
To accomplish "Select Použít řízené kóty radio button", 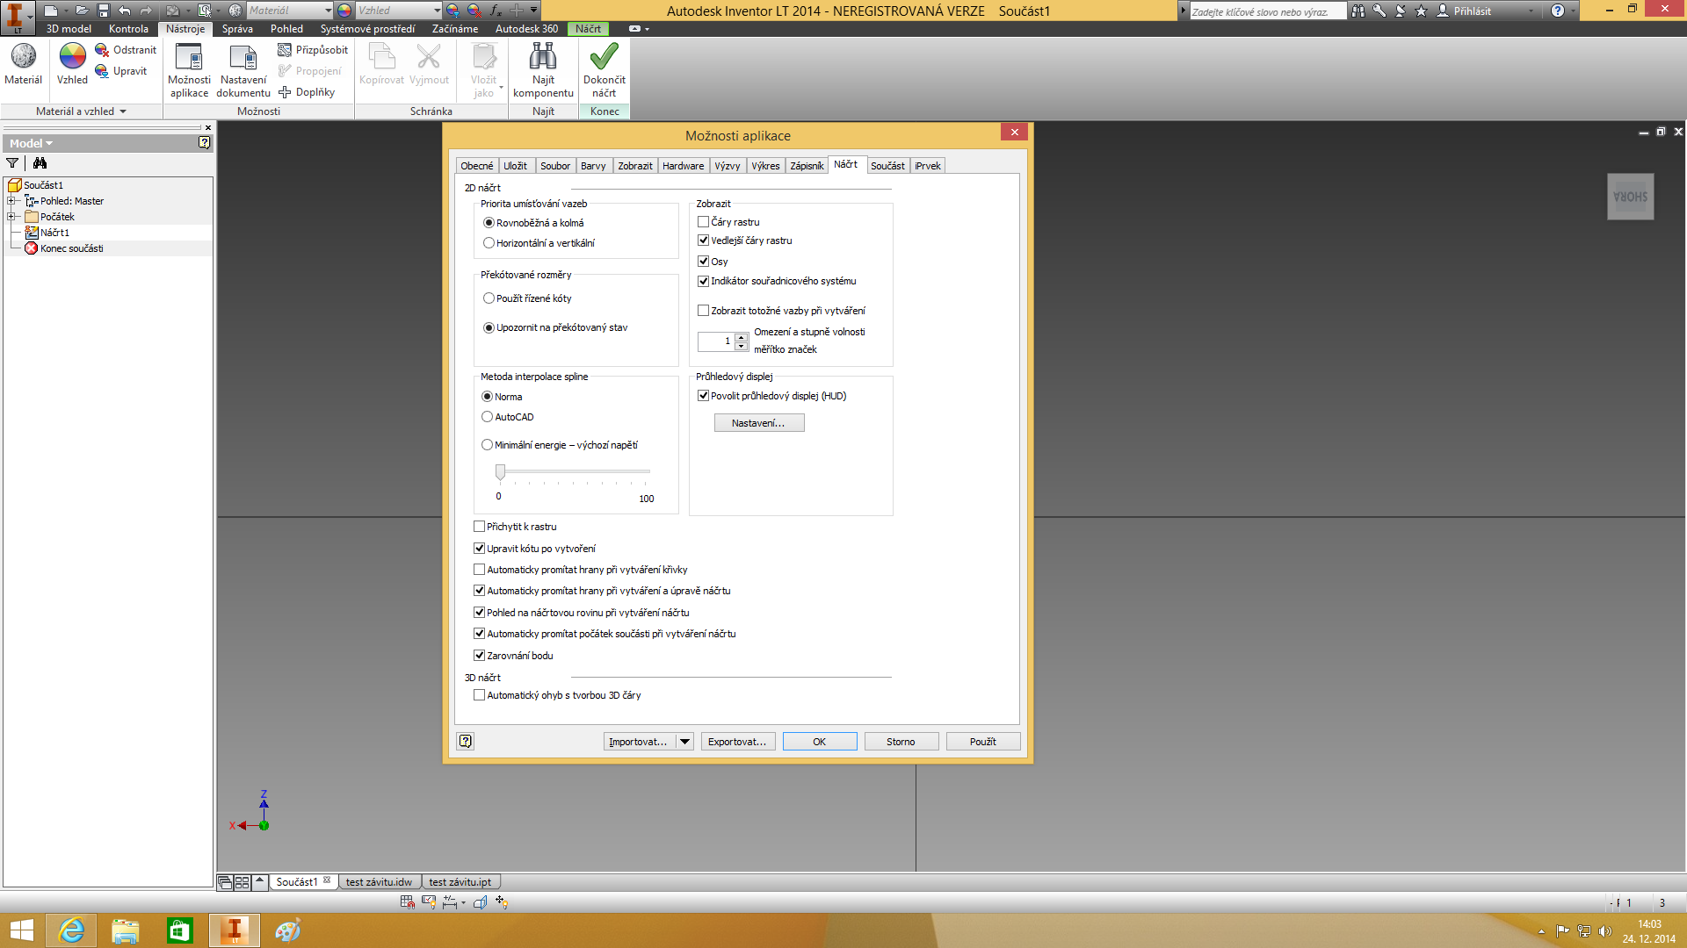I will pos(489,298).
